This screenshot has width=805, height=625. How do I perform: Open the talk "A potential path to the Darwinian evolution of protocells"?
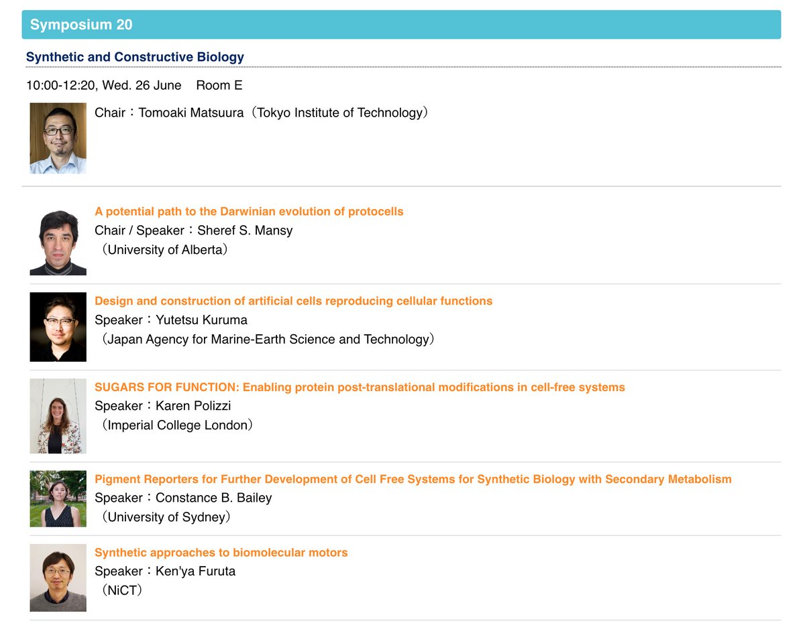coord(250,211)
